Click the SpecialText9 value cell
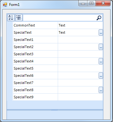Viewport: 113px width, 122px height. tap(80, 97)
